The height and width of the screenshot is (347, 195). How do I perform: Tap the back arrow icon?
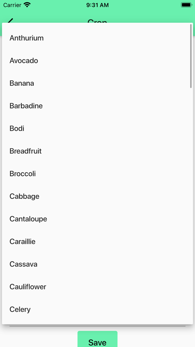click(10, 20)
